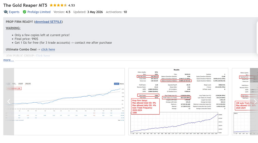Follow the Ultimate Combo Deal click here link
The height and width of the screenshot is (143, 258).
click(x=48, y=49)
